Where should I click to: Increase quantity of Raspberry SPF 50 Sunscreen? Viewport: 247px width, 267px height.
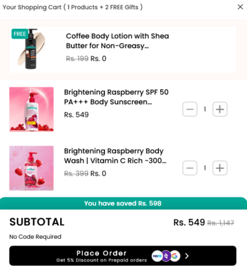coord(220,109)
